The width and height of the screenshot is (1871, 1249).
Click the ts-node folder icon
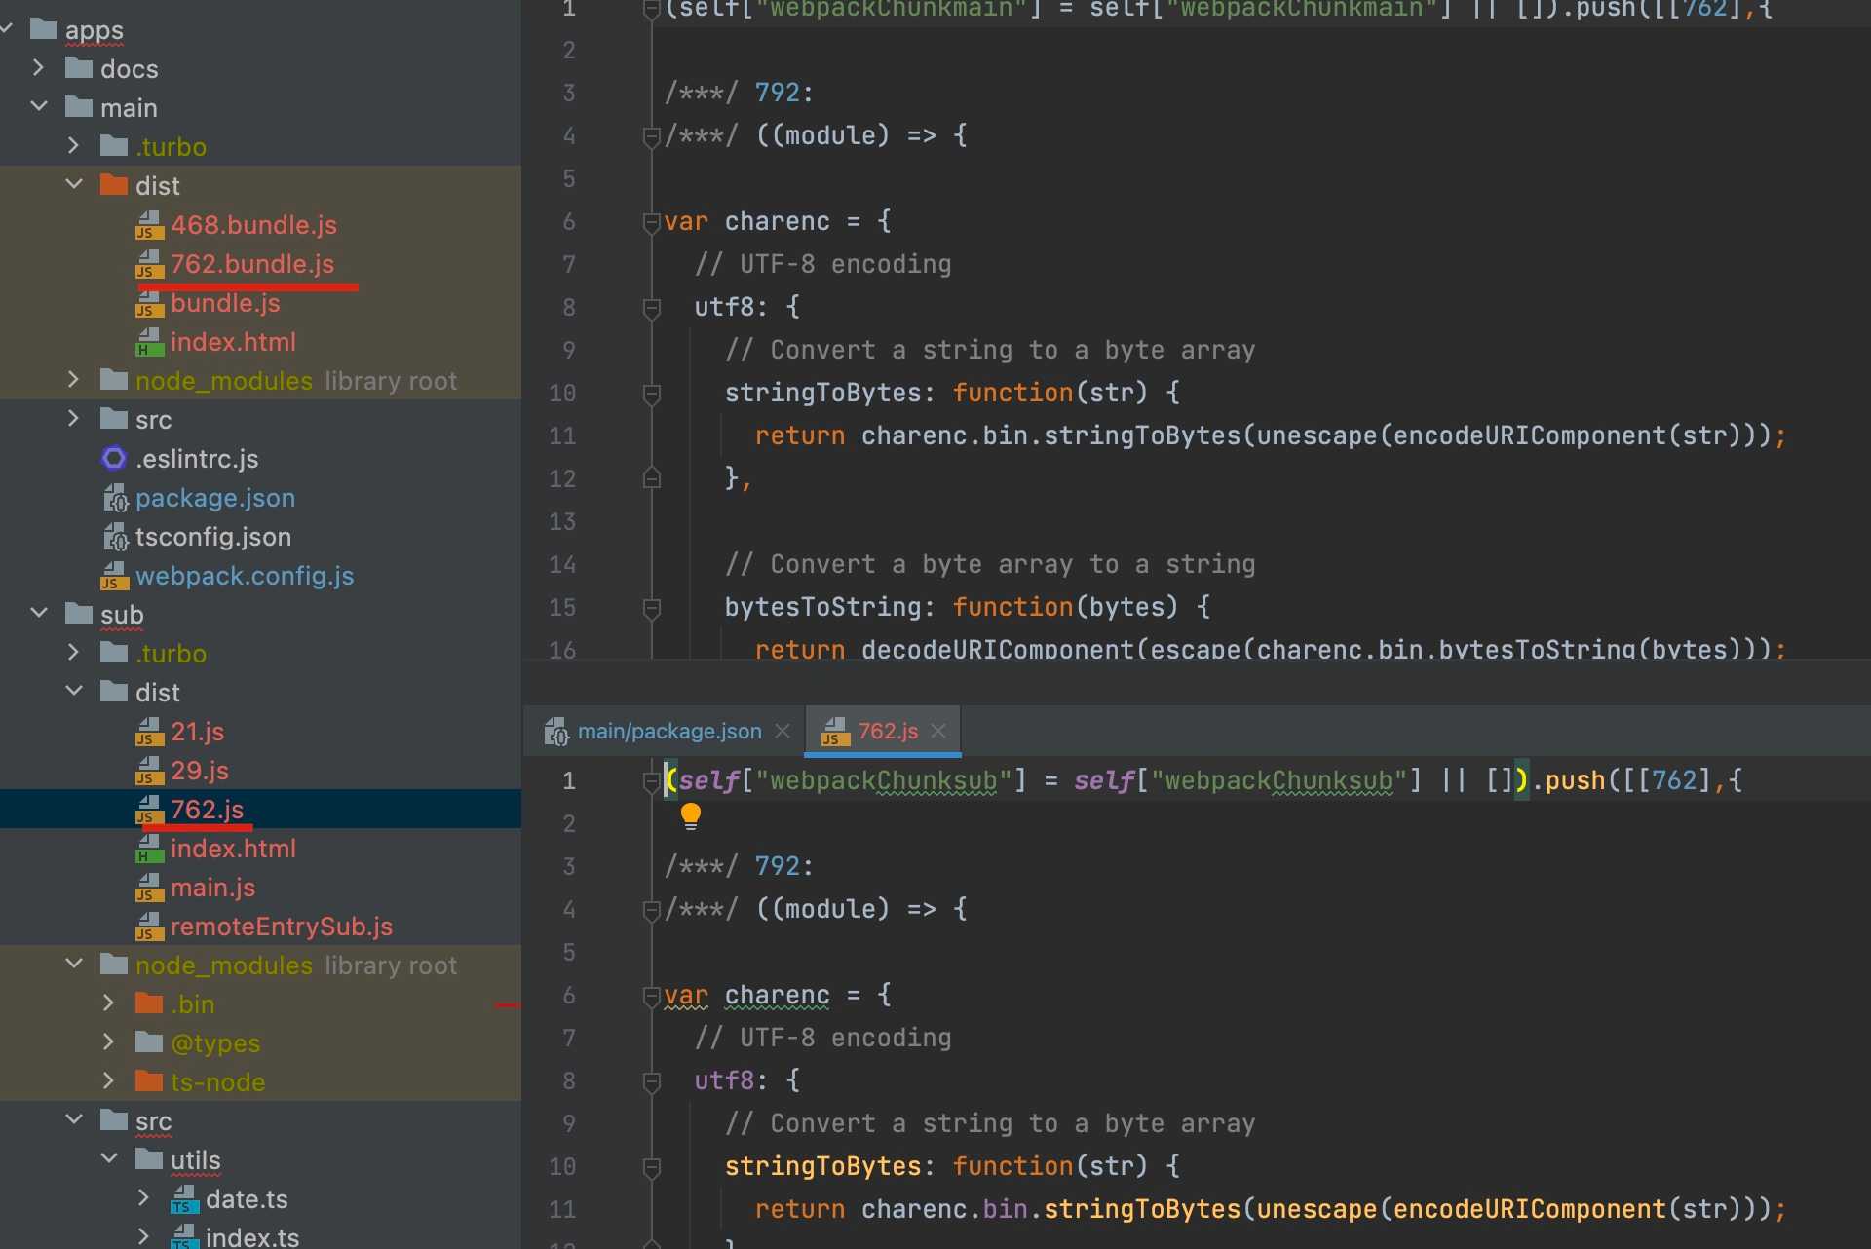pyautogui.click(x=149, y=1081)
